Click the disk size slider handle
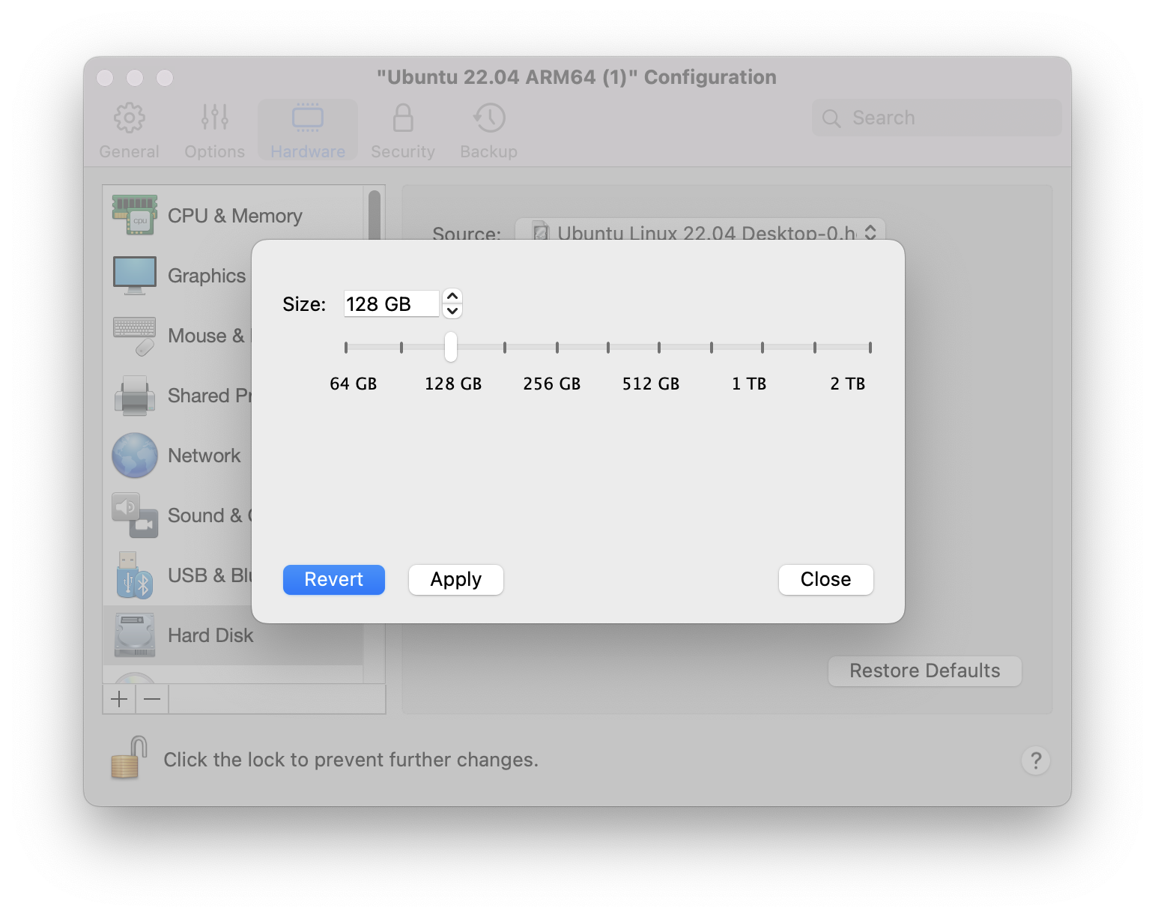 [x=450, y=347]
